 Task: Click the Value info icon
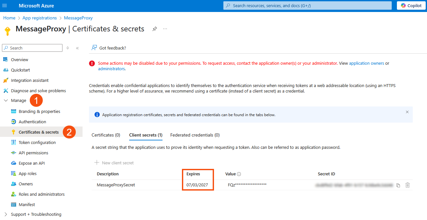click(239, 174)
